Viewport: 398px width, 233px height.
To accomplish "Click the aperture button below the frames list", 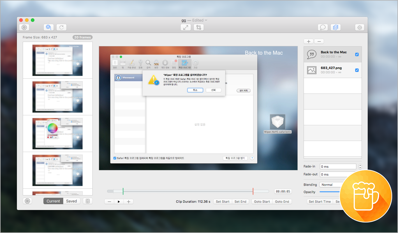I will tap(27, 201).
